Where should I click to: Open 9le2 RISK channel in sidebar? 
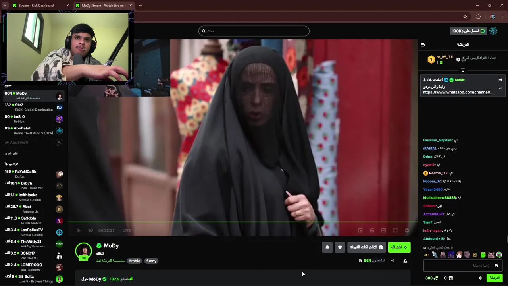pos(34,107)
